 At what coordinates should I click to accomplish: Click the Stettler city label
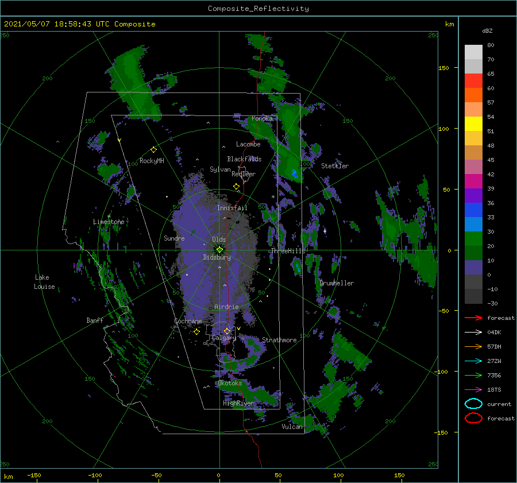click(x=335, y=166)
